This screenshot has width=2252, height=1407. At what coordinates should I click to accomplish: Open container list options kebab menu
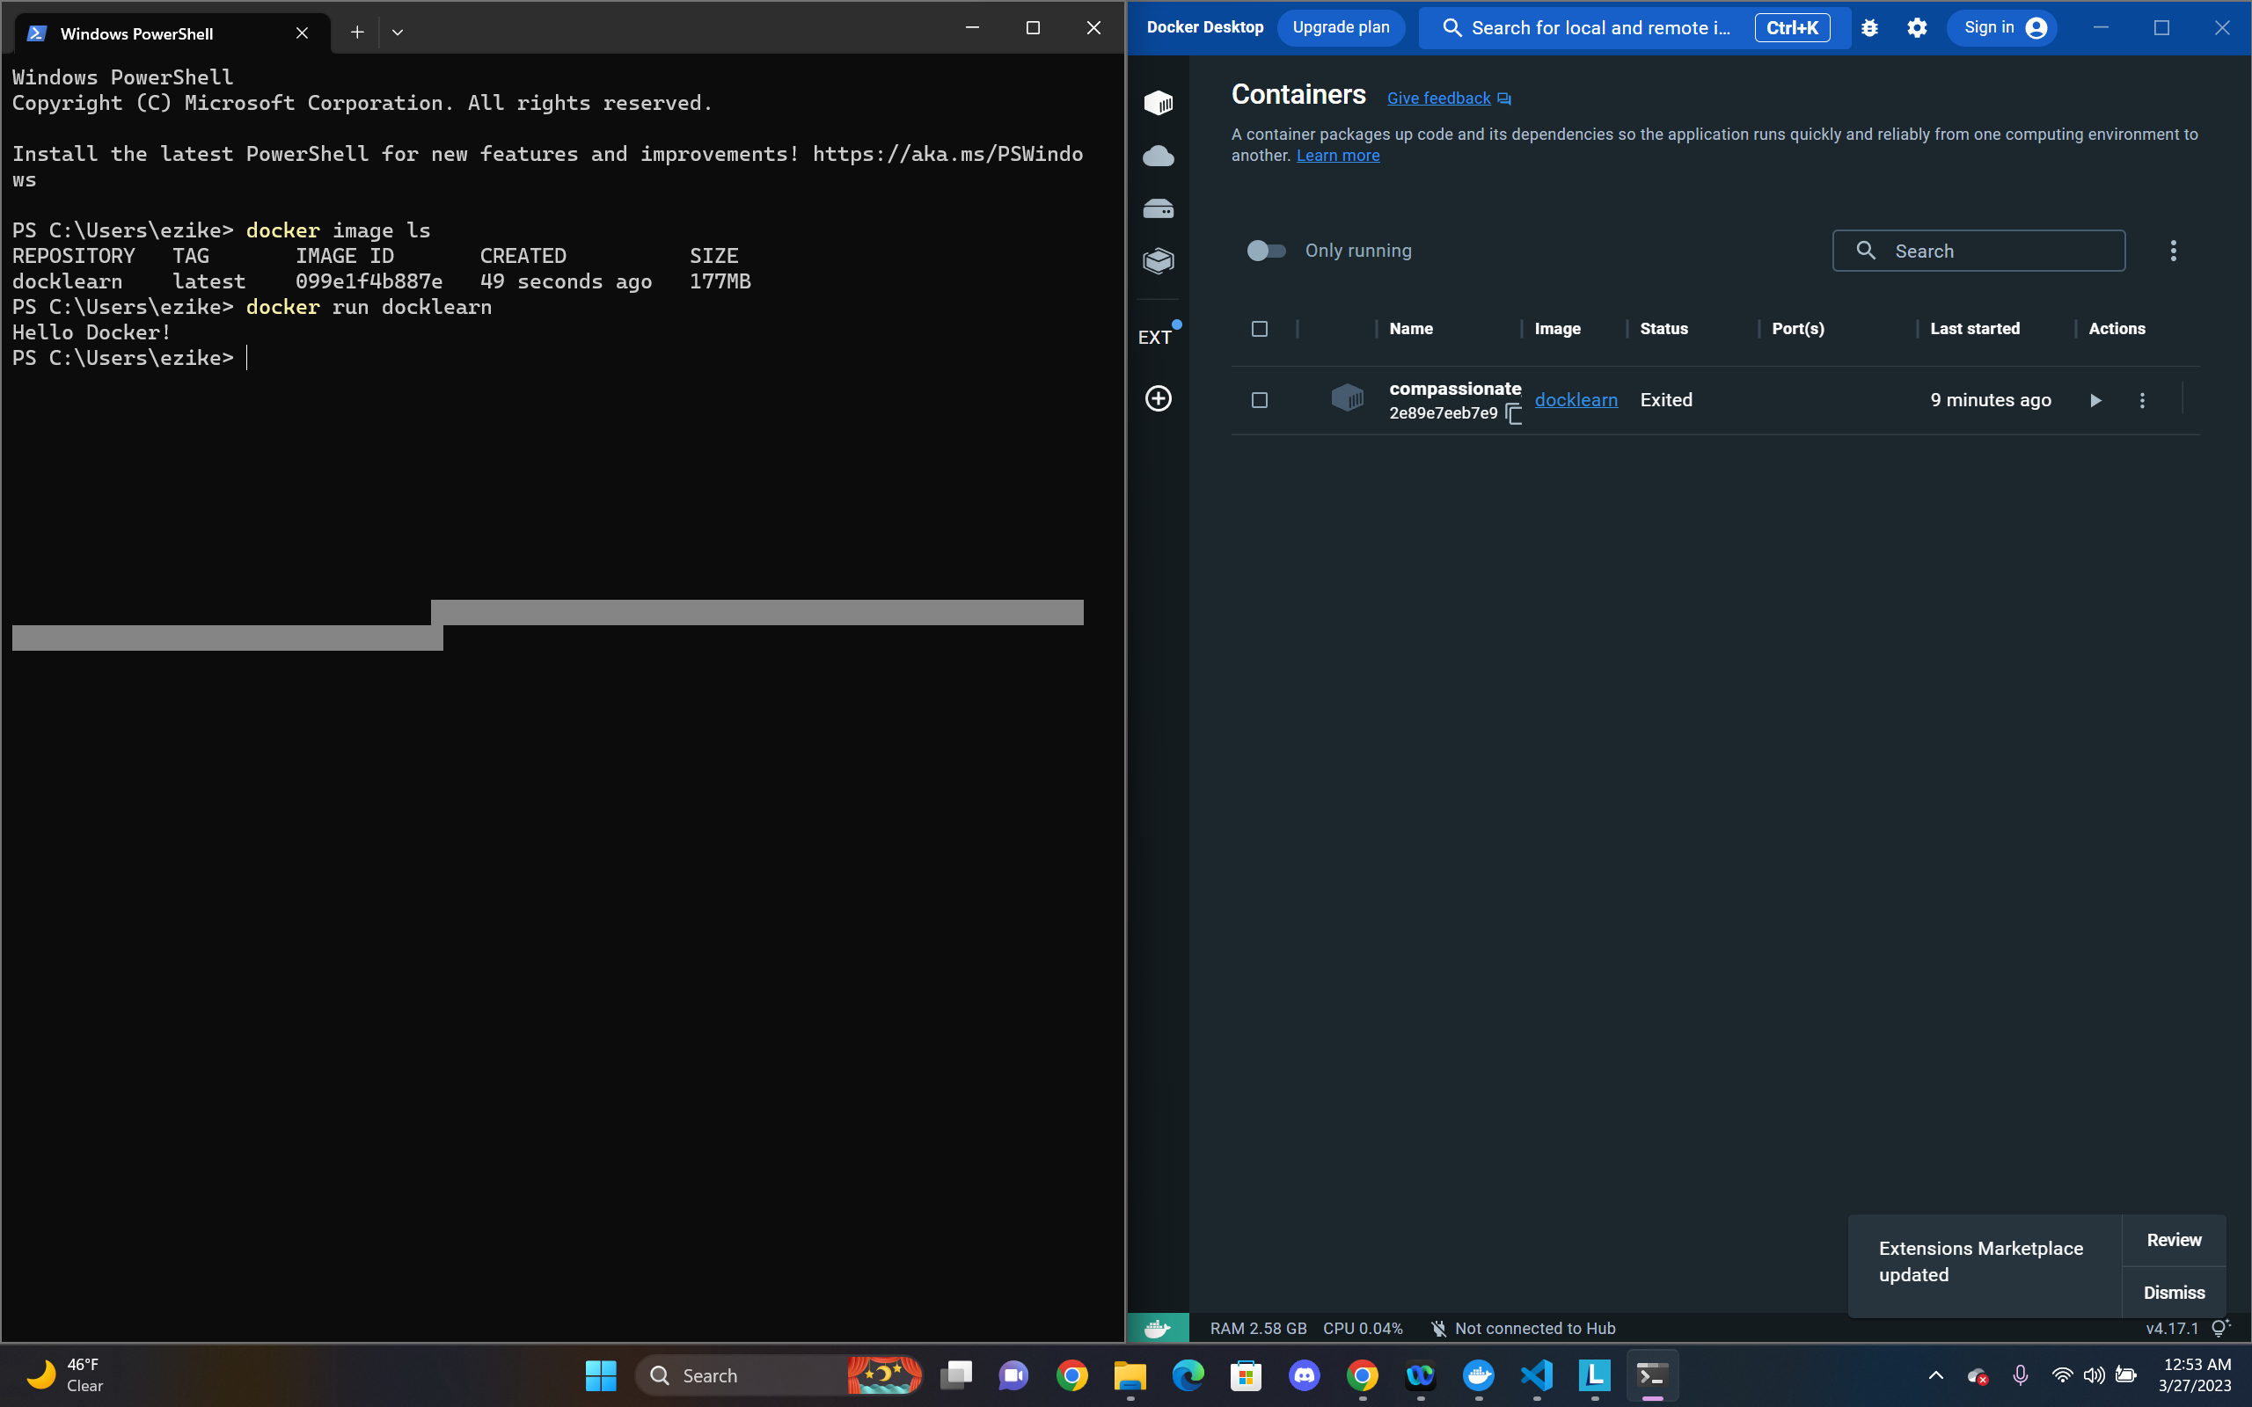[2173, 251]
